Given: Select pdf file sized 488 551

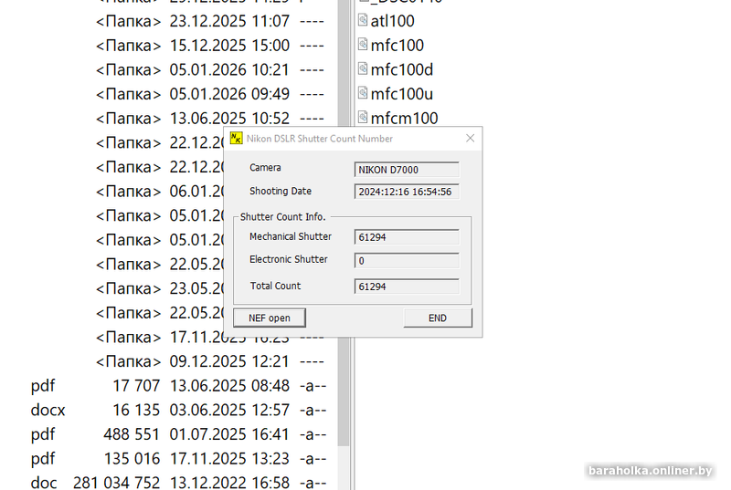Looking at the screenshot, I should pos(178,434).
